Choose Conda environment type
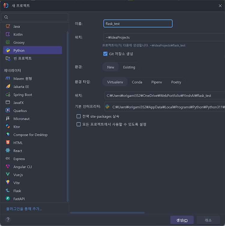The height and width of the screenshot is (226, 225). (x=137, y=82)
